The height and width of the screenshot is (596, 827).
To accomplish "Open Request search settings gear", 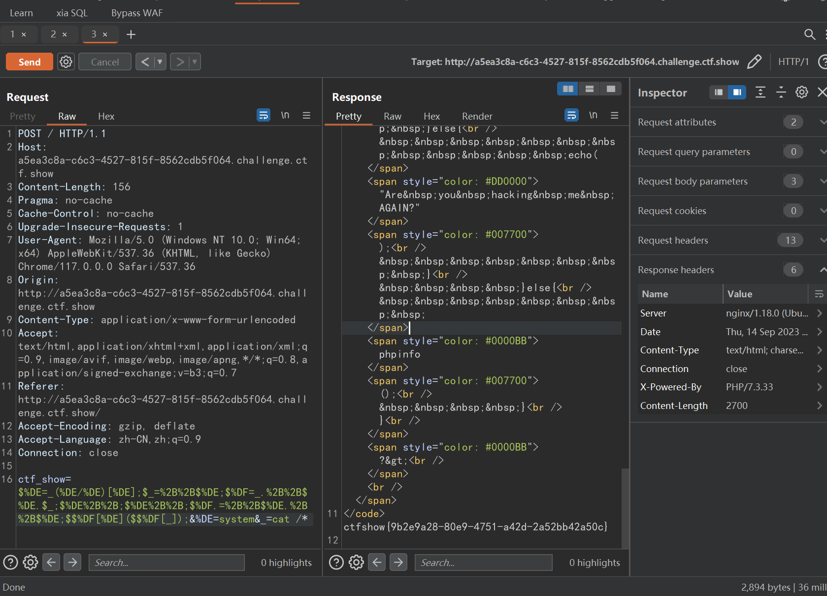I will [31, 562].
